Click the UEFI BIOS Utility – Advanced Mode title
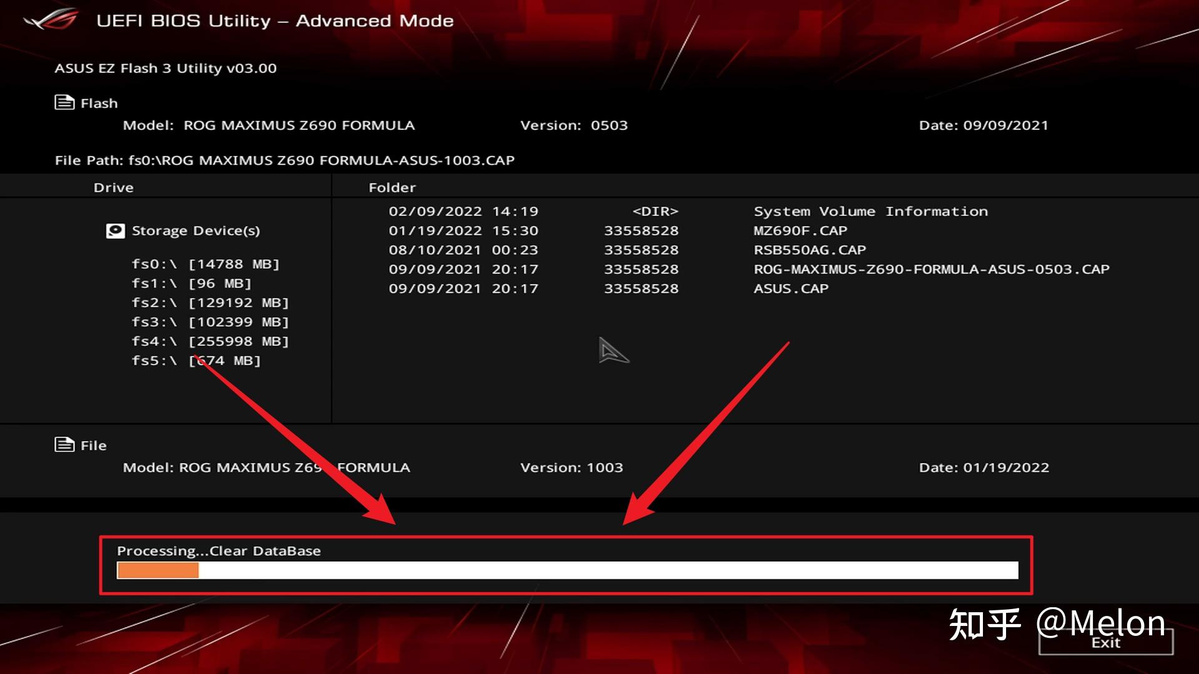1199x674 pixels. (x=275, y=21)
